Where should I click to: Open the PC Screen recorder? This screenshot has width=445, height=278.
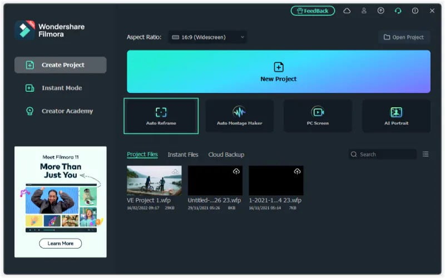tap(318, 116)
